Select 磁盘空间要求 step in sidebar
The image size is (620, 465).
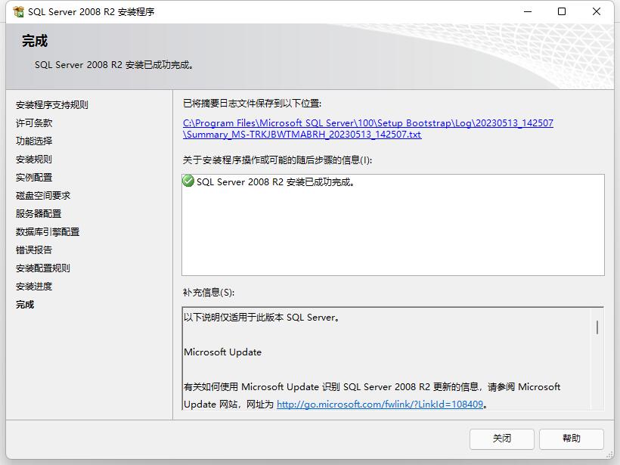pyautogui.click(x=43, y=196)
